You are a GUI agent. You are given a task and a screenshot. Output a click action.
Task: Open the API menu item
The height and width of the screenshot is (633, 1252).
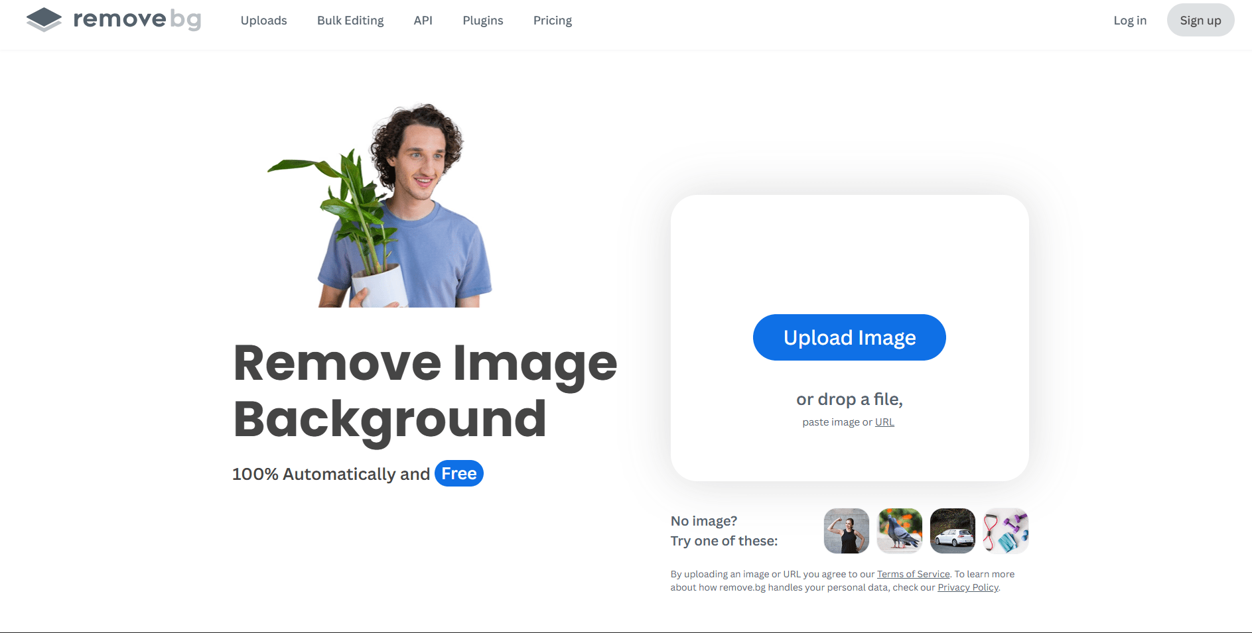click(423, 21)
